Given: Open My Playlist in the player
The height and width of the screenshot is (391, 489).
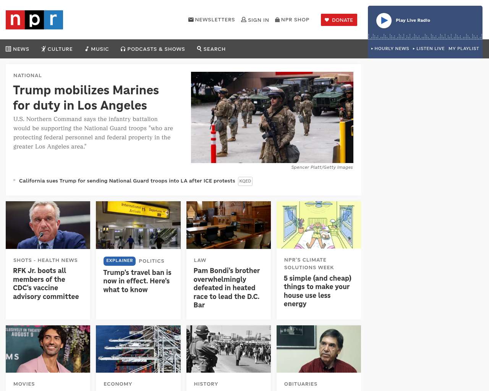Looking at the screenshot, I should click(x=464, y=48).
